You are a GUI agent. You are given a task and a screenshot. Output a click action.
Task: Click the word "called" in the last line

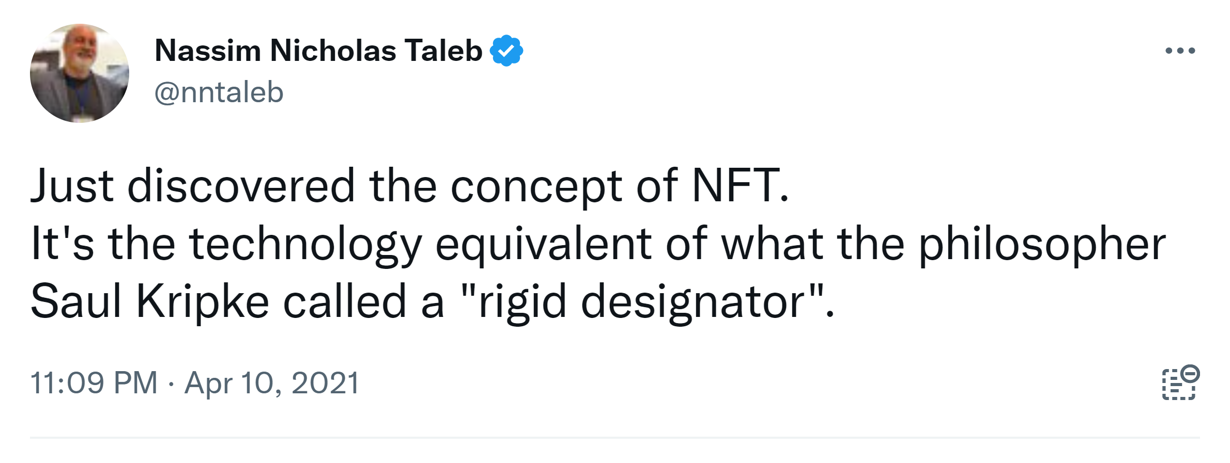click(345, 301)
